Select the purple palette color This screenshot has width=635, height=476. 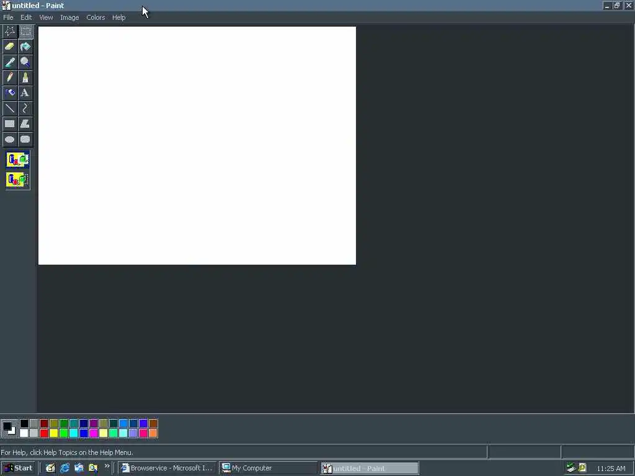click(x=94, y=423)
